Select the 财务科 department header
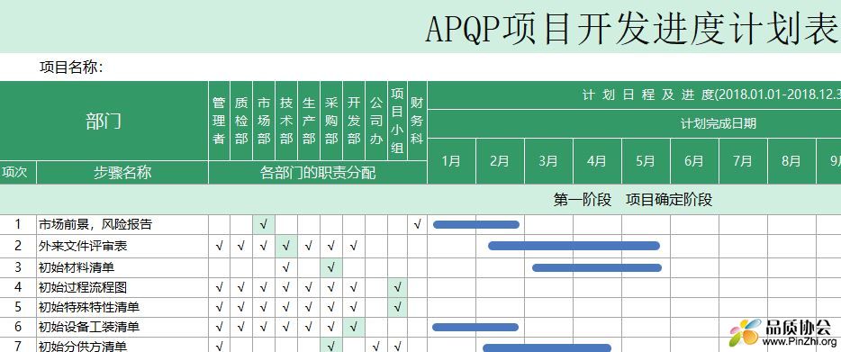Viewport: 841px width, 352px height. point(417,121)
